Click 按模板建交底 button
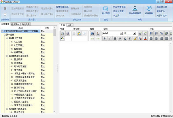 (x=63, y=6)
